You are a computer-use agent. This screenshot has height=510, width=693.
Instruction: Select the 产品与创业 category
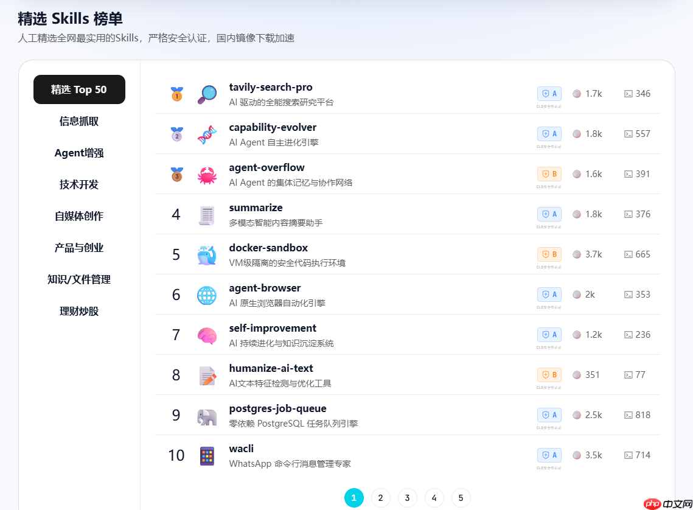tap(79, 248)
